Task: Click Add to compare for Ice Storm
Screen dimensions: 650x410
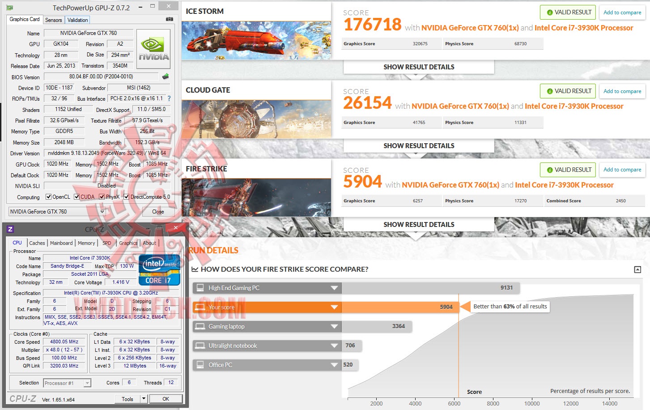Action: [622, 13]
